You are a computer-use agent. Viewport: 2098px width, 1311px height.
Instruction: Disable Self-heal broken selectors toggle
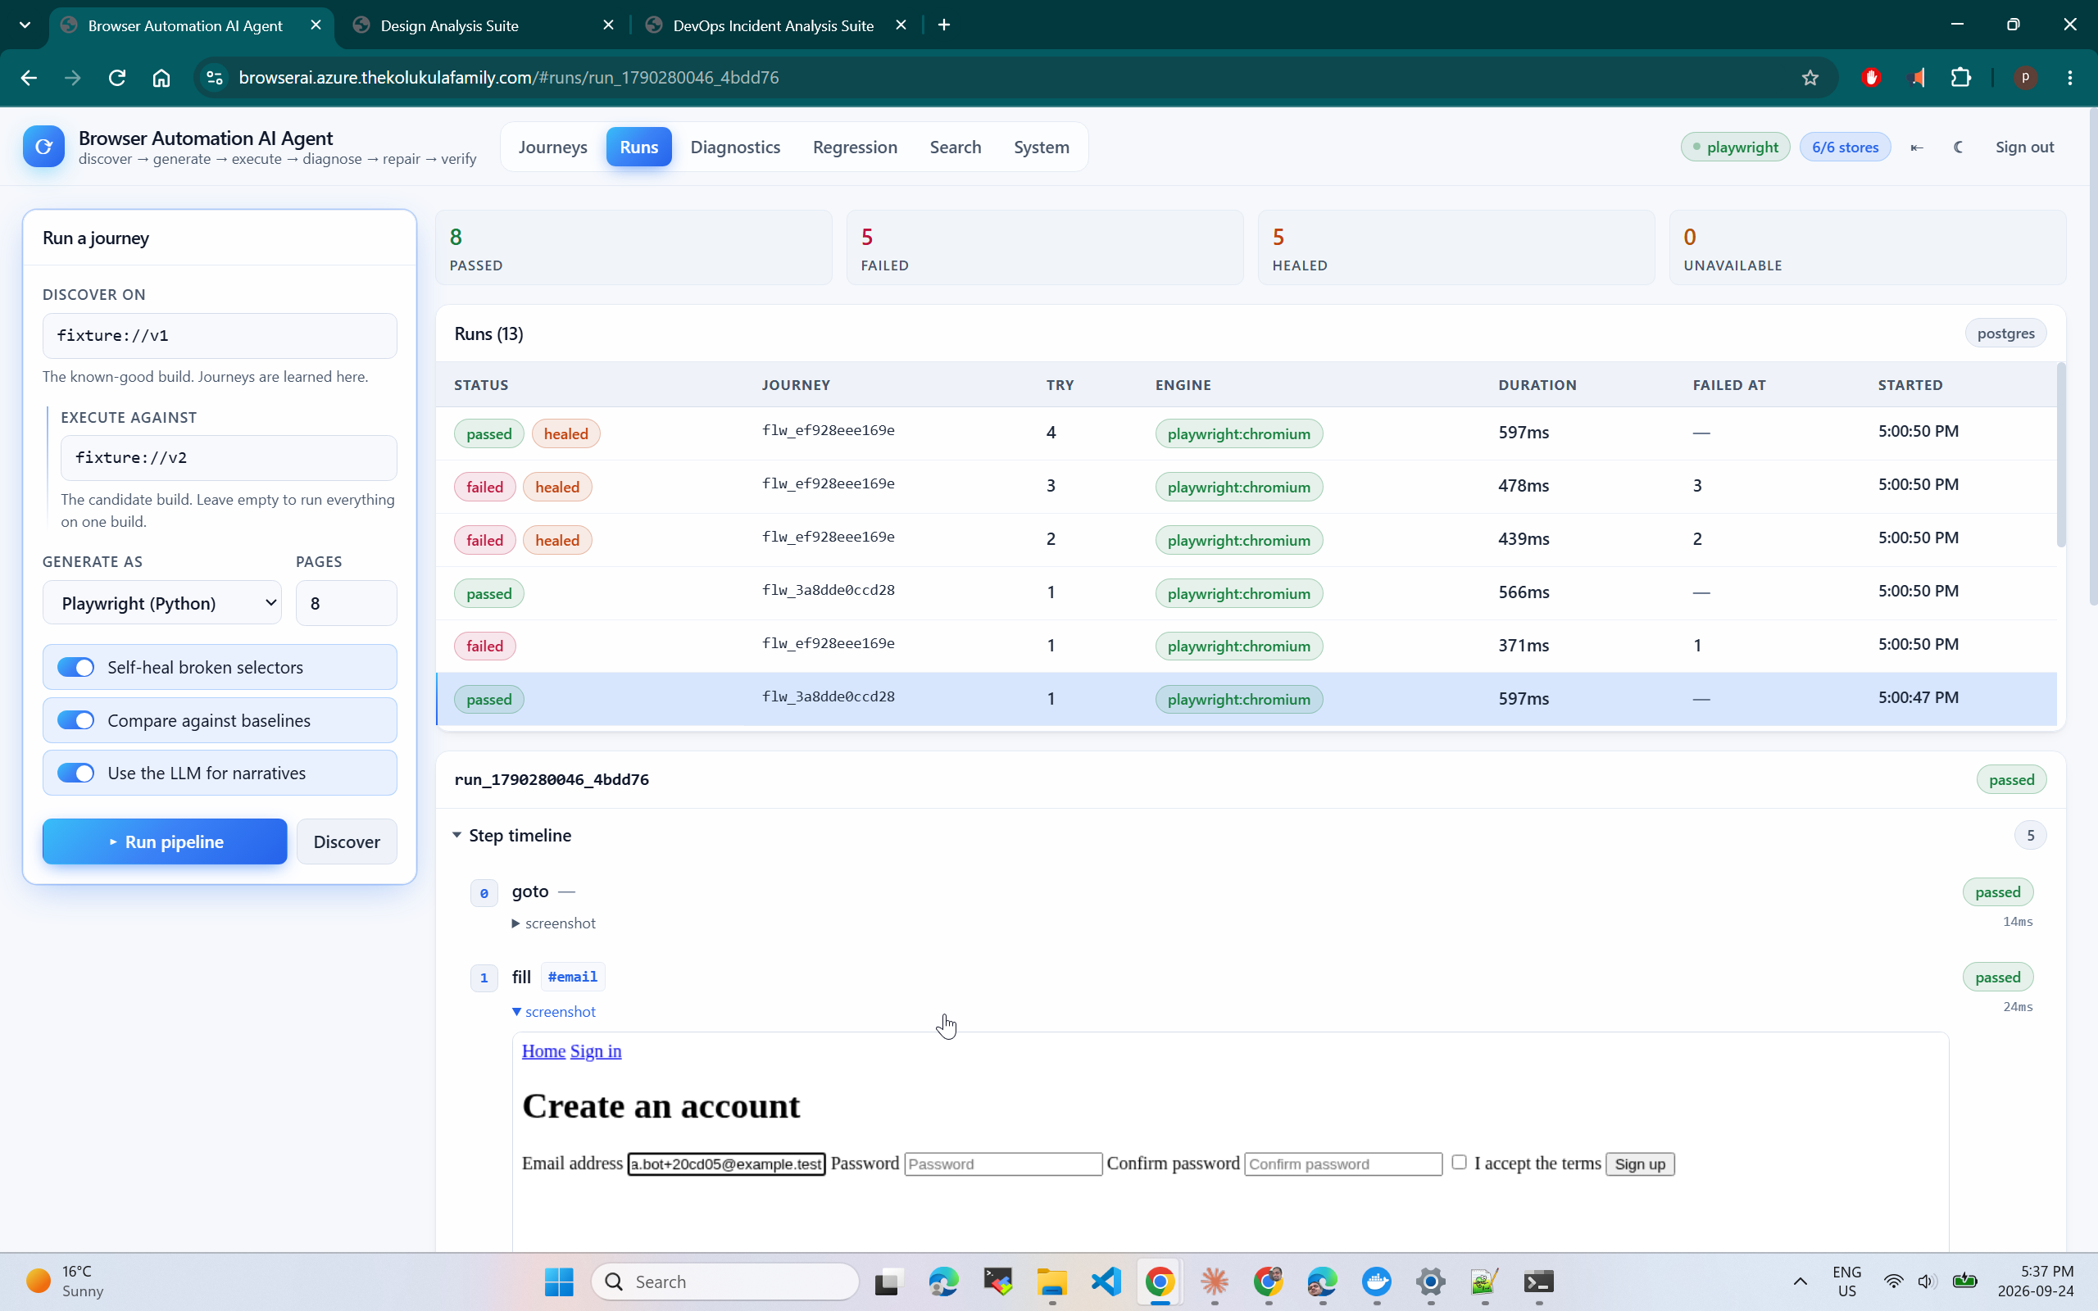[75, 667]
